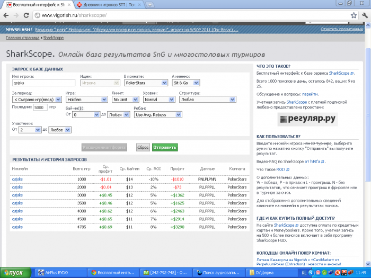Close the 'Дневники игроков STT' tab
Image resolution: width=371 pixels, height=278 pixels.
[139, 5]
